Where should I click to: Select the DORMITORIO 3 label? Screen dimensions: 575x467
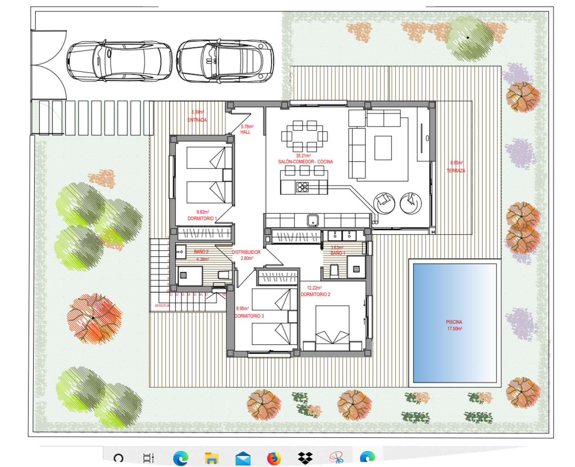249,316
